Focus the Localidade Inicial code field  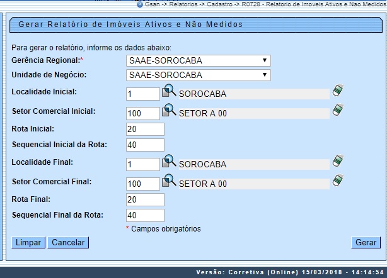(x=143, y=94)
